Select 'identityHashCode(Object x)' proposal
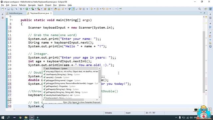This screenshot has height=120, width=213. click(x=71, y=95)
